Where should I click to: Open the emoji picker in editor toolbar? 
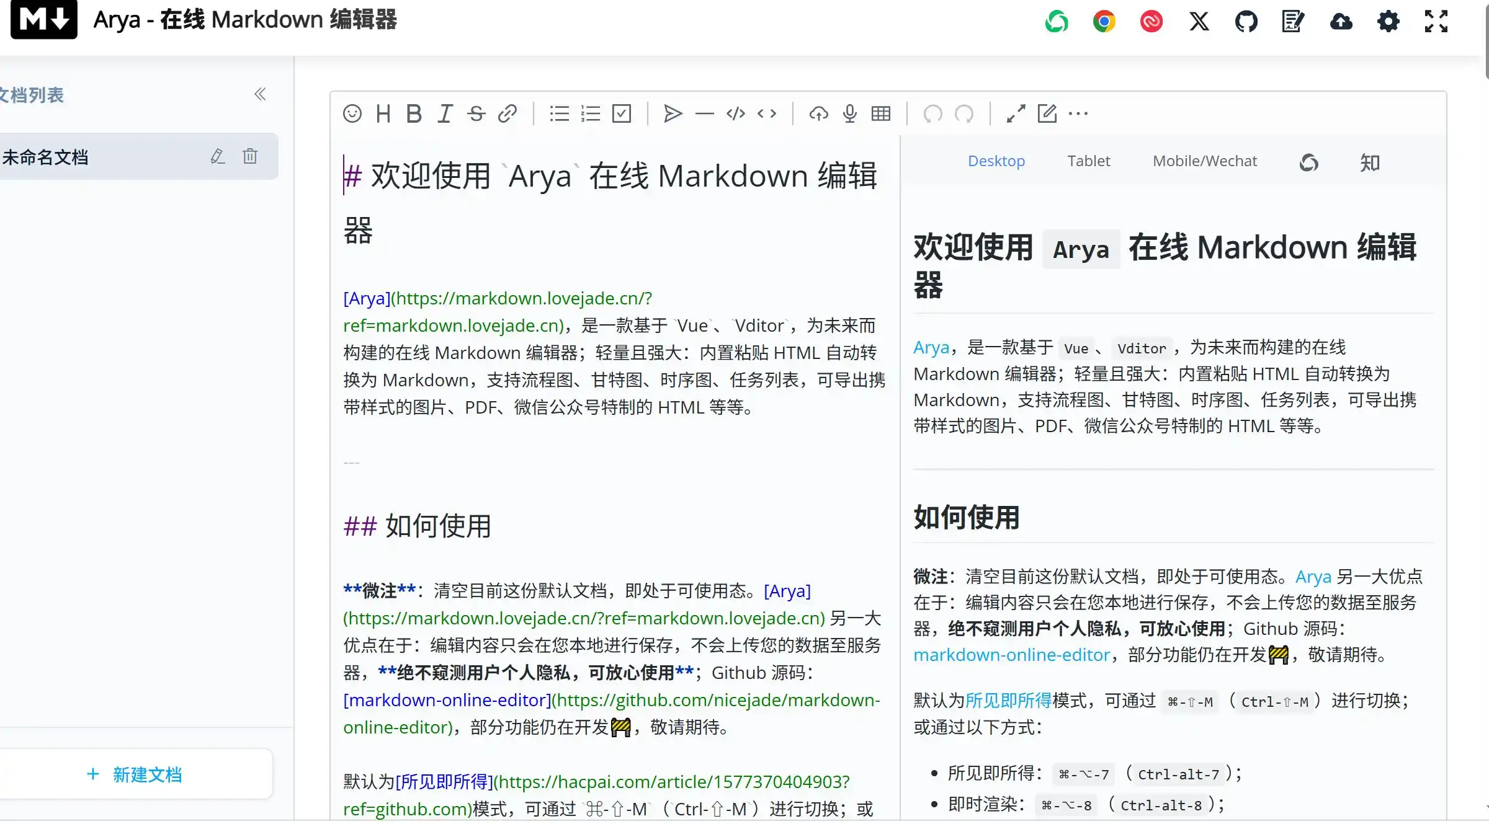point(352,113)
